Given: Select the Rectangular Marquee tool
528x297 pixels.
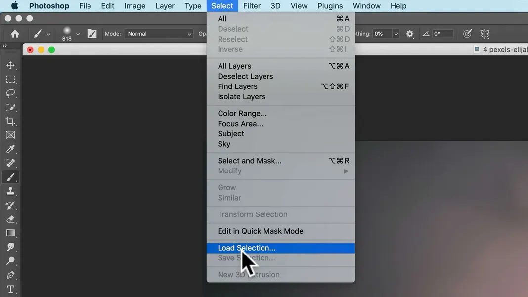Looking at the screenshot, I should coord(10,79).
